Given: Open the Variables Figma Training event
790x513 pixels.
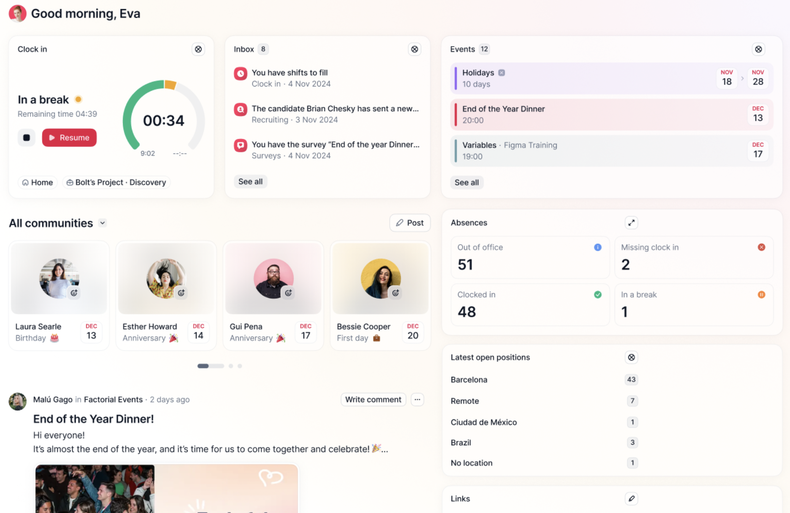Looking at the screenshot, I should coord(612,151).
